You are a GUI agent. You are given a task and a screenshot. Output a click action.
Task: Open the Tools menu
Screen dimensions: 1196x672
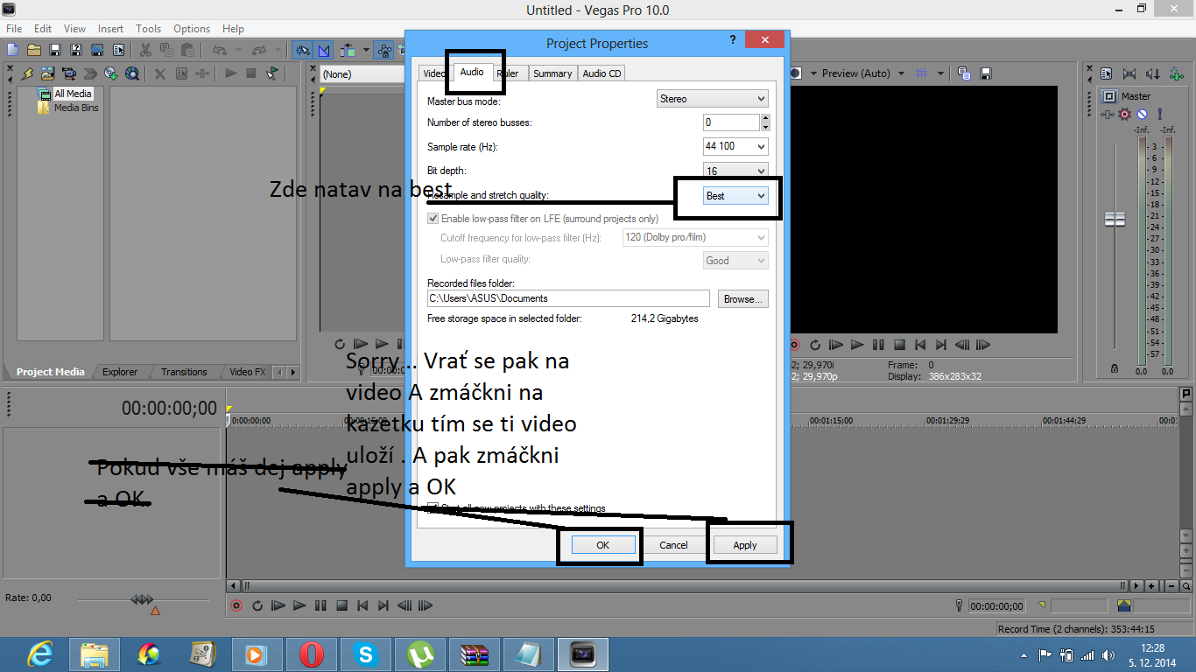(x=148, y=29)
